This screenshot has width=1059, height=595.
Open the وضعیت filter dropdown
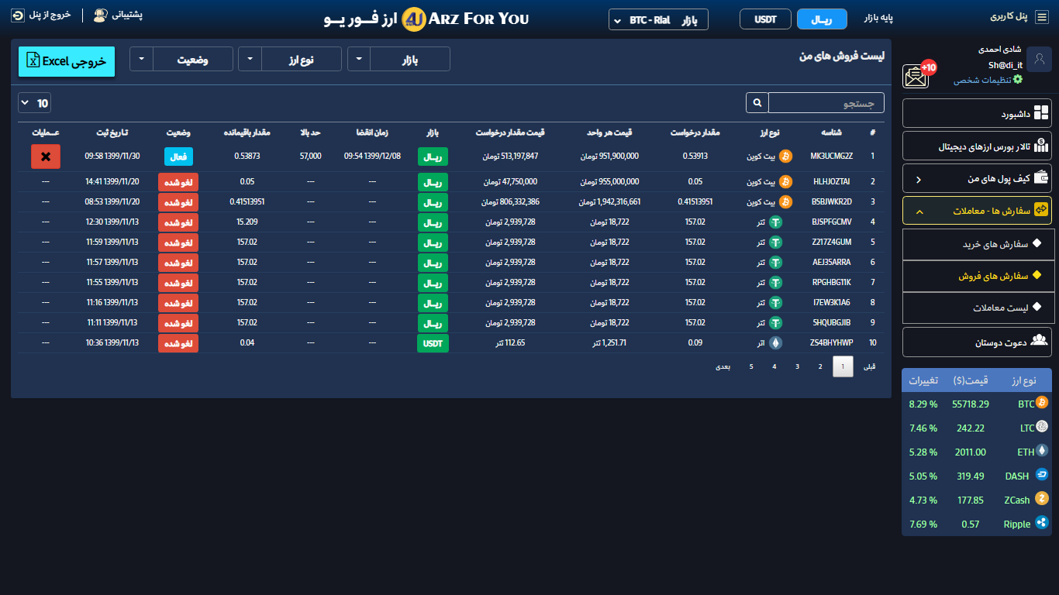(x=181, y=59)
